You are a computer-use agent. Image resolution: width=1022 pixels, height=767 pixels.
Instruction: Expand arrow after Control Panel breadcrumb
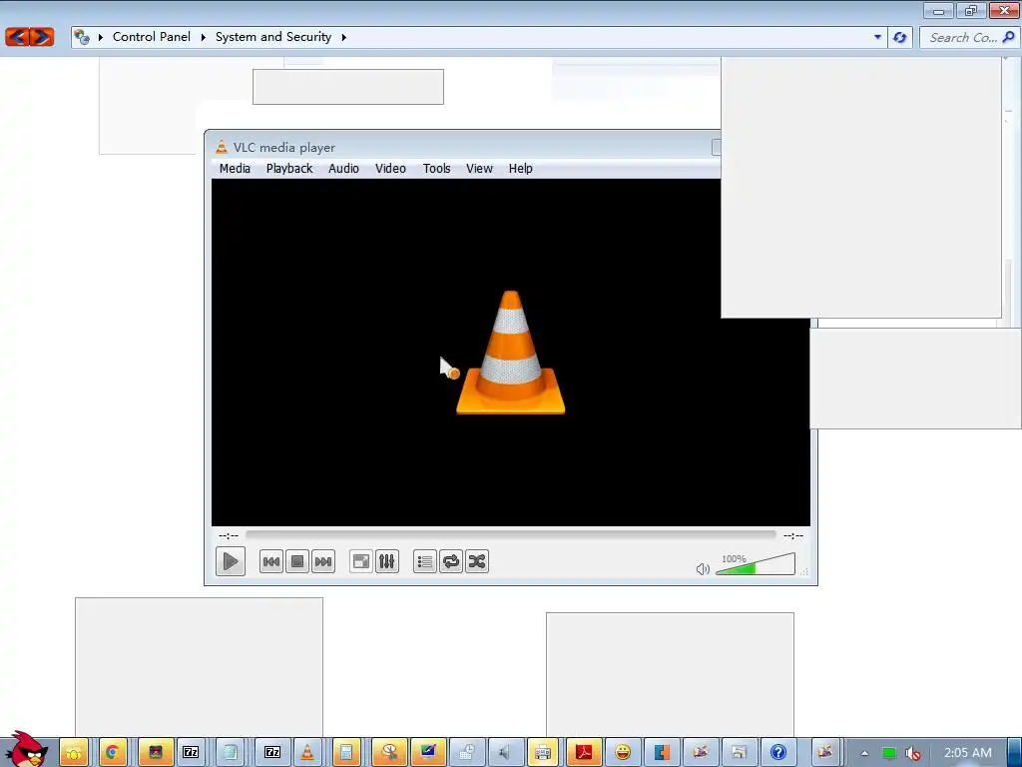203,37
